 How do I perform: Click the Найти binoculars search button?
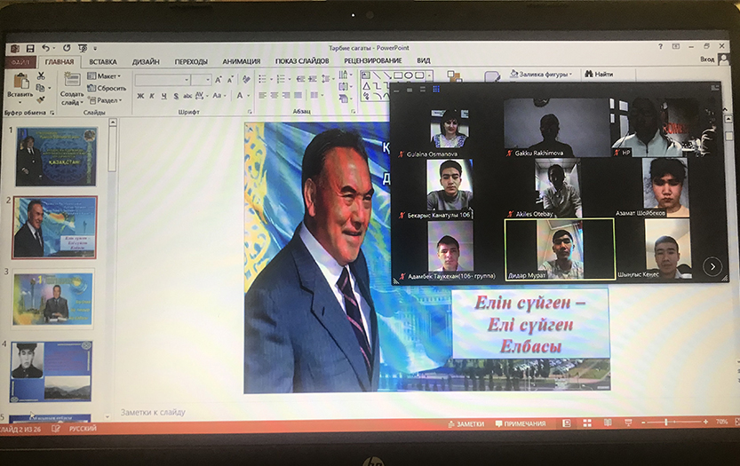tap(599, 75)
